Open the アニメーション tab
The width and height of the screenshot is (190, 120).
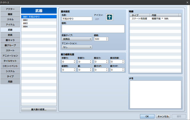(10, 56)
